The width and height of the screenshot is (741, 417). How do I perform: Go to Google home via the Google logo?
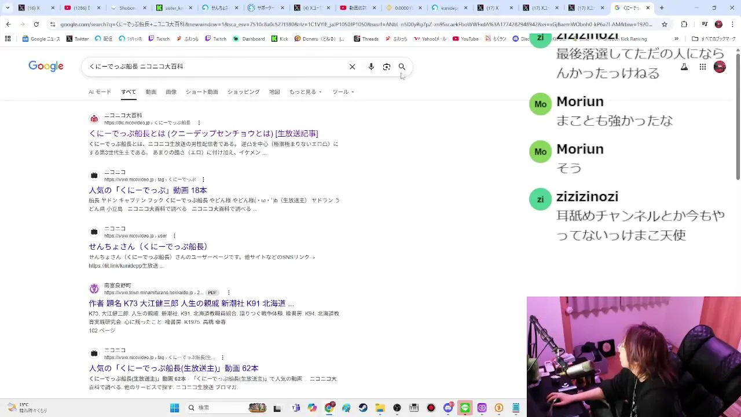(46, 66)
